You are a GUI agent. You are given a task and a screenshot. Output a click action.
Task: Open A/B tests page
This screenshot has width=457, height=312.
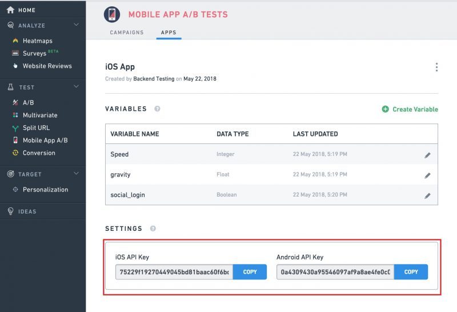pos(28,103)
